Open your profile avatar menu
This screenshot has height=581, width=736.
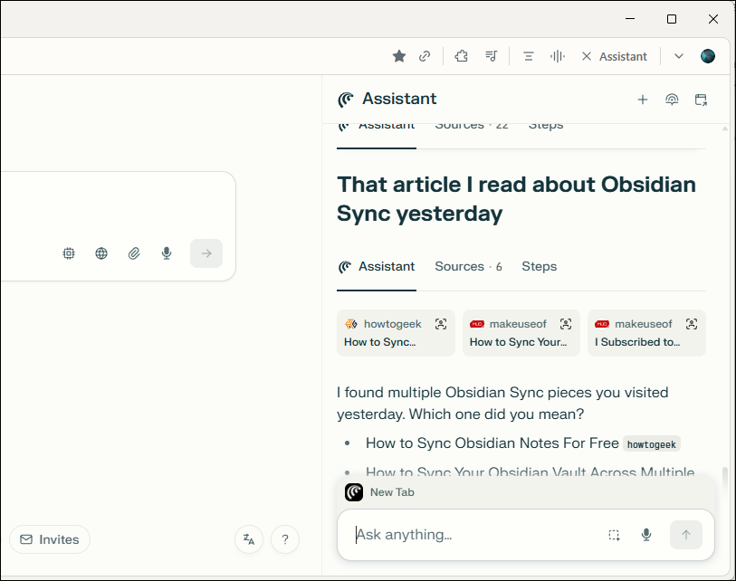coord(708,55)
